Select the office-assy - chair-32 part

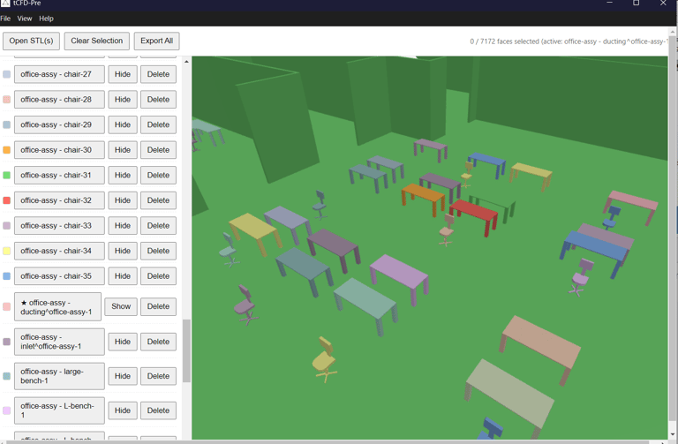(x=59, y=200)
